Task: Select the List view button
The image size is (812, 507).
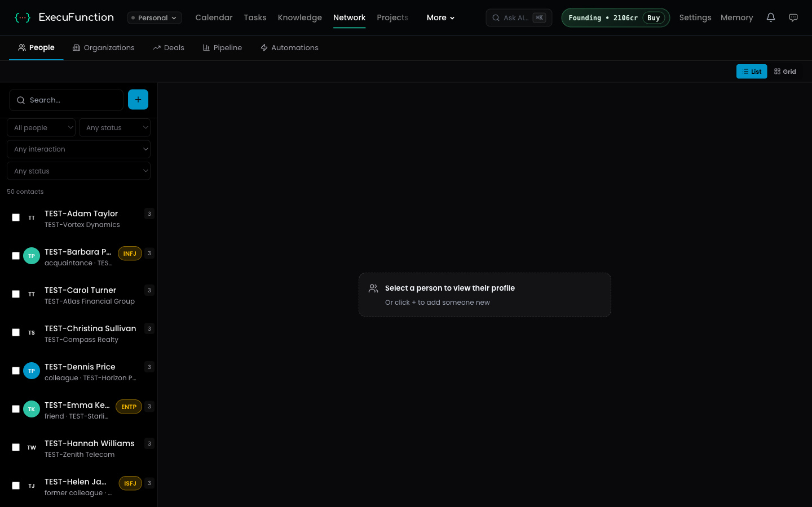Action: pyautogui.click(x=751, y=72)
